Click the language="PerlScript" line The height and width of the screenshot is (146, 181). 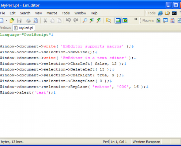coord(25,35)
